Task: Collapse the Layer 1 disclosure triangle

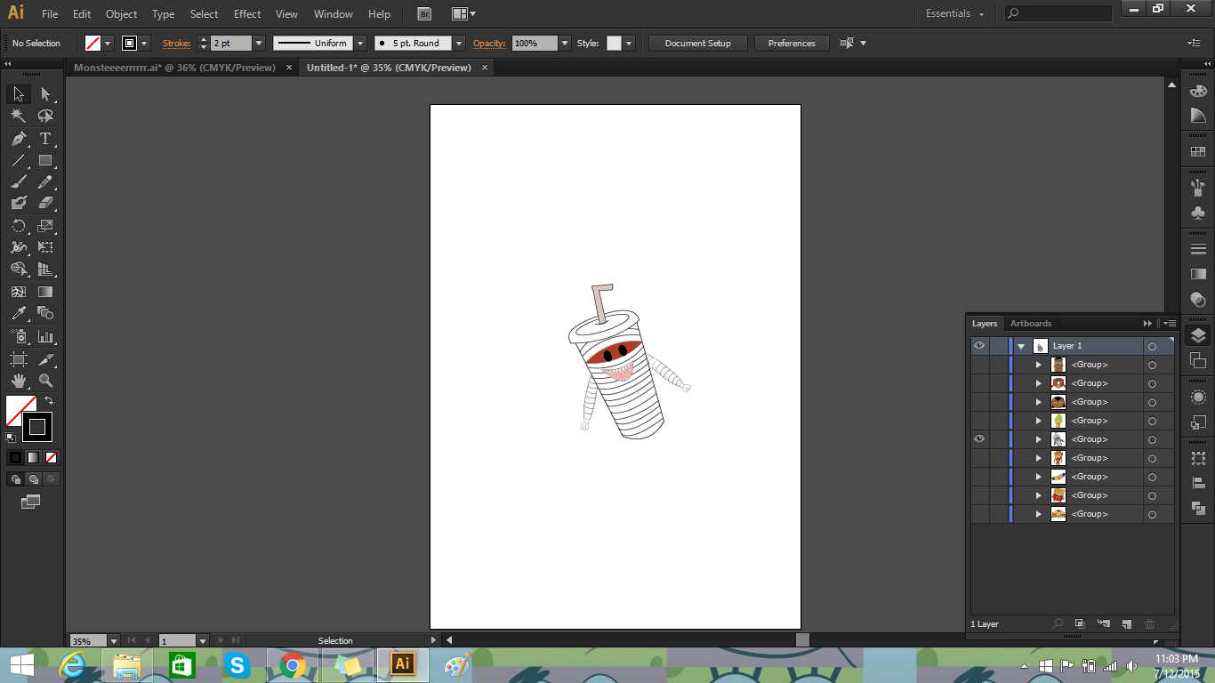Action: tap(1021, 346)
